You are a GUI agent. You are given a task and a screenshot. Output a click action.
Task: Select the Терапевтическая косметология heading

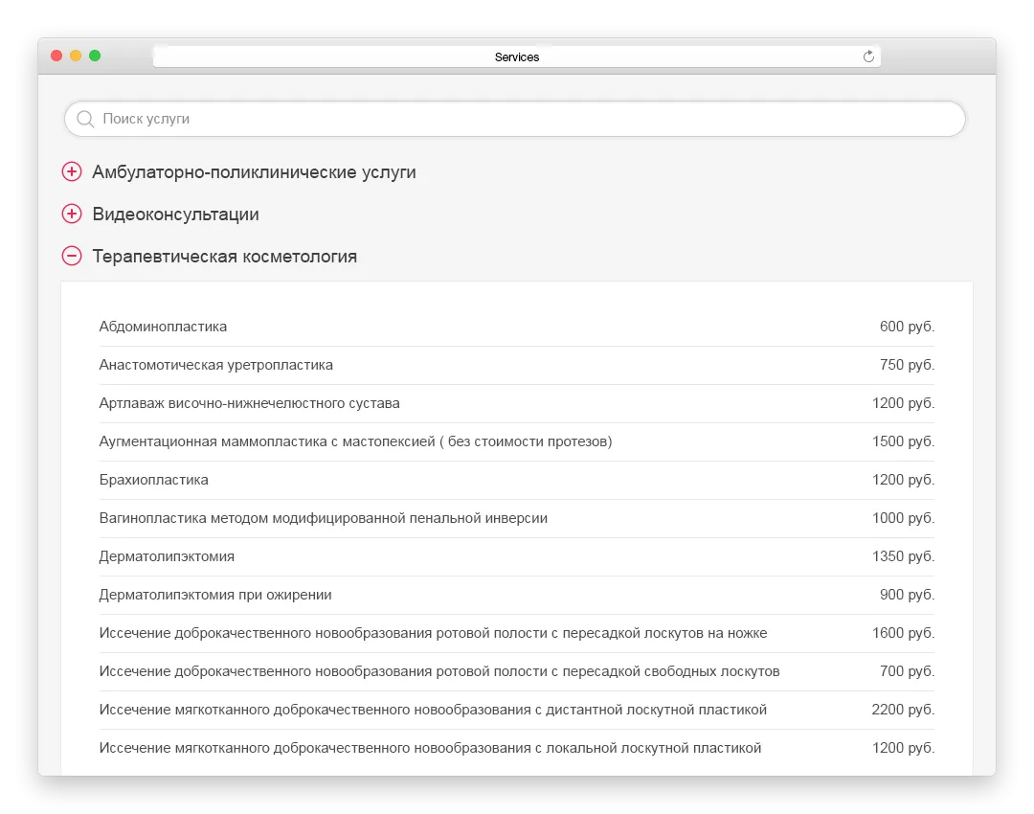[224, 257]
